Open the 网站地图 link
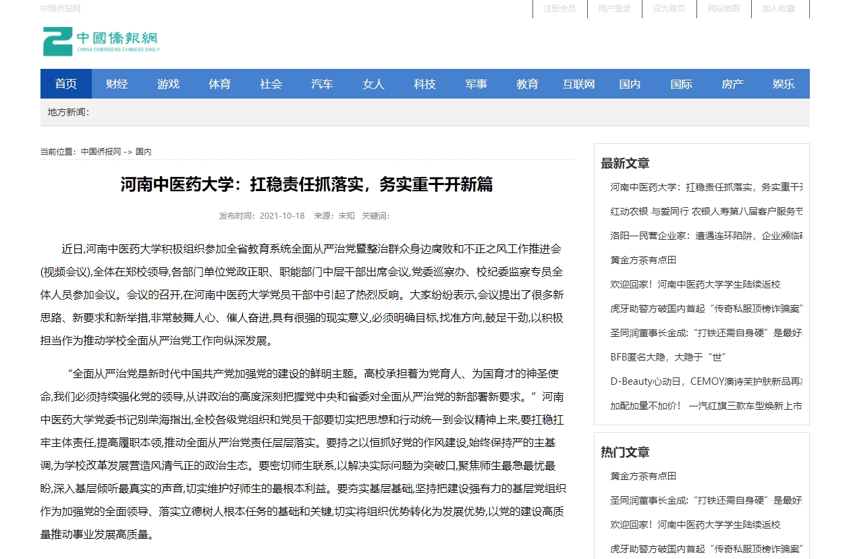The height and width of the screenshot is (559, 851). (x=723, y=9)
